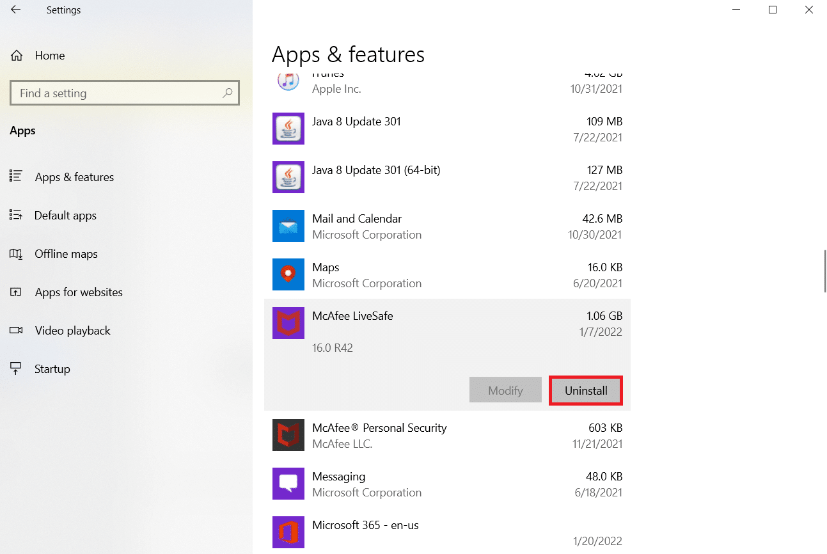Screen dimensions: 827x554
Task: Select the Maps app entry name
Action: coord(326,267)
